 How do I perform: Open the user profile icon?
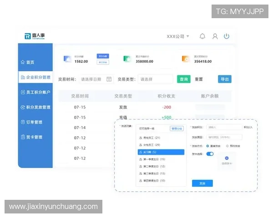coord(215,36)
